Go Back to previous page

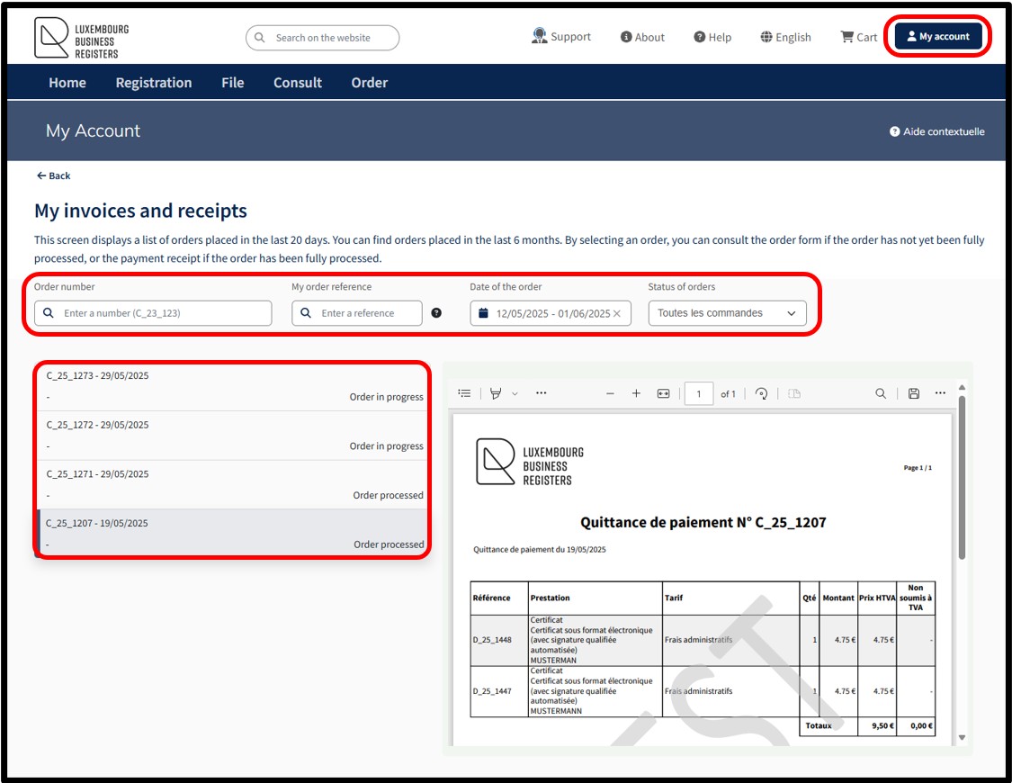click(x=54, y=175)
